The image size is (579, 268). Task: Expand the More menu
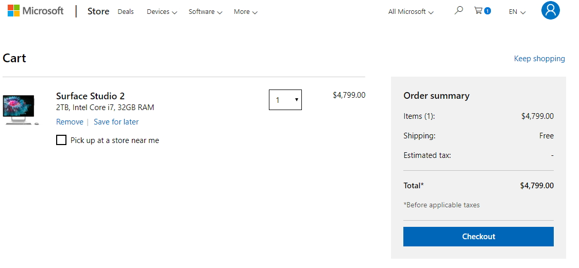(x=246, y=12)
